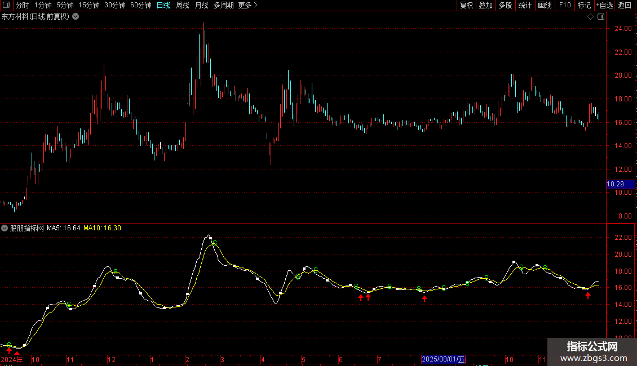This screenshot has width=637, height=366.
Task: Select the 15分钟 period
Action: point(89,5)
